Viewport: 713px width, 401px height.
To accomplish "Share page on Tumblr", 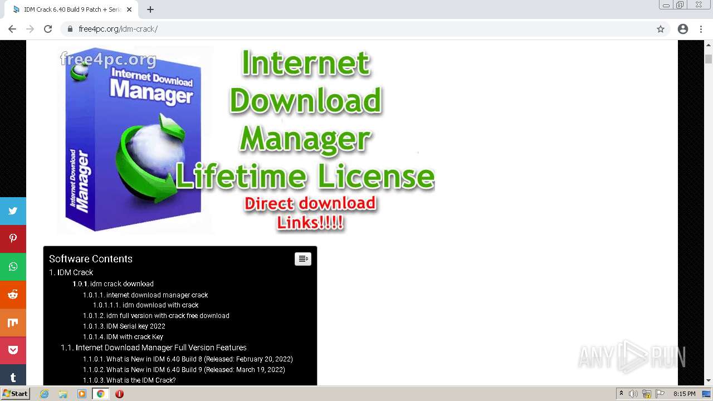I will coord(13,375).
